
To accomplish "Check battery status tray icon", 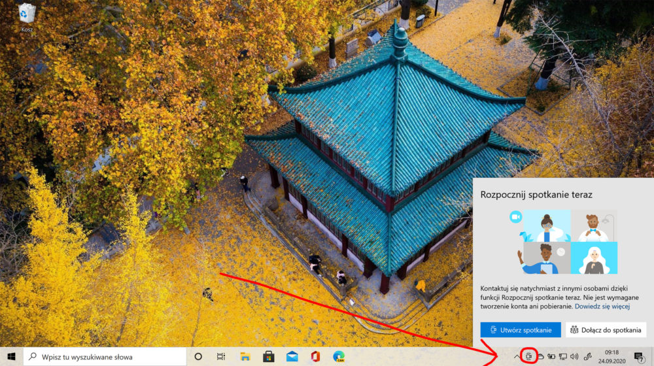I will point(551,356).
